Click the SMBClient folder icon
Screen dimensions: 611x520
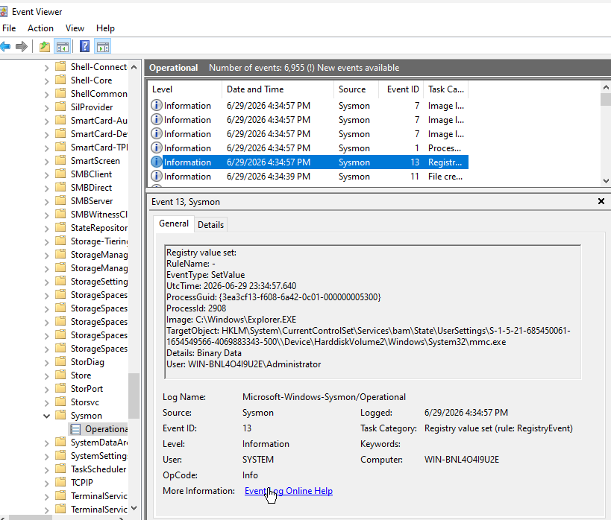point(60,174)
